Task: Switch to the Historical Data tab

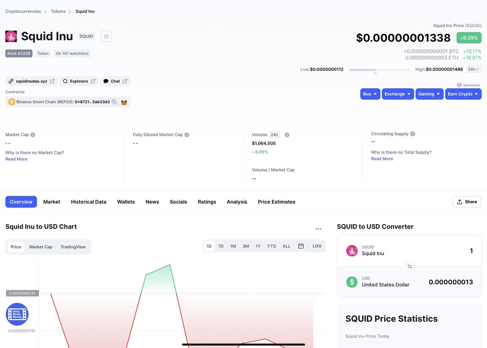Action: click(x=88, y=202)
